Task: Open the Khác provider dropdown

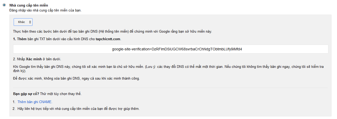Action: (23, 22)
